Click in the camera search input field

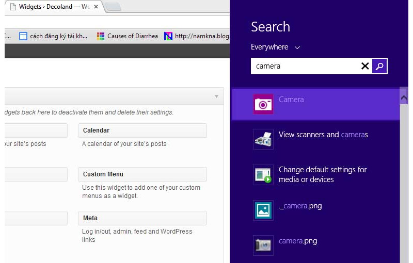pos(305,66)
